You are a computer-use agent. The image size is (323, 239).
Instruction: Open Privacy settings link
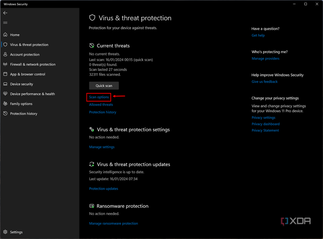[x=263, y=118]
